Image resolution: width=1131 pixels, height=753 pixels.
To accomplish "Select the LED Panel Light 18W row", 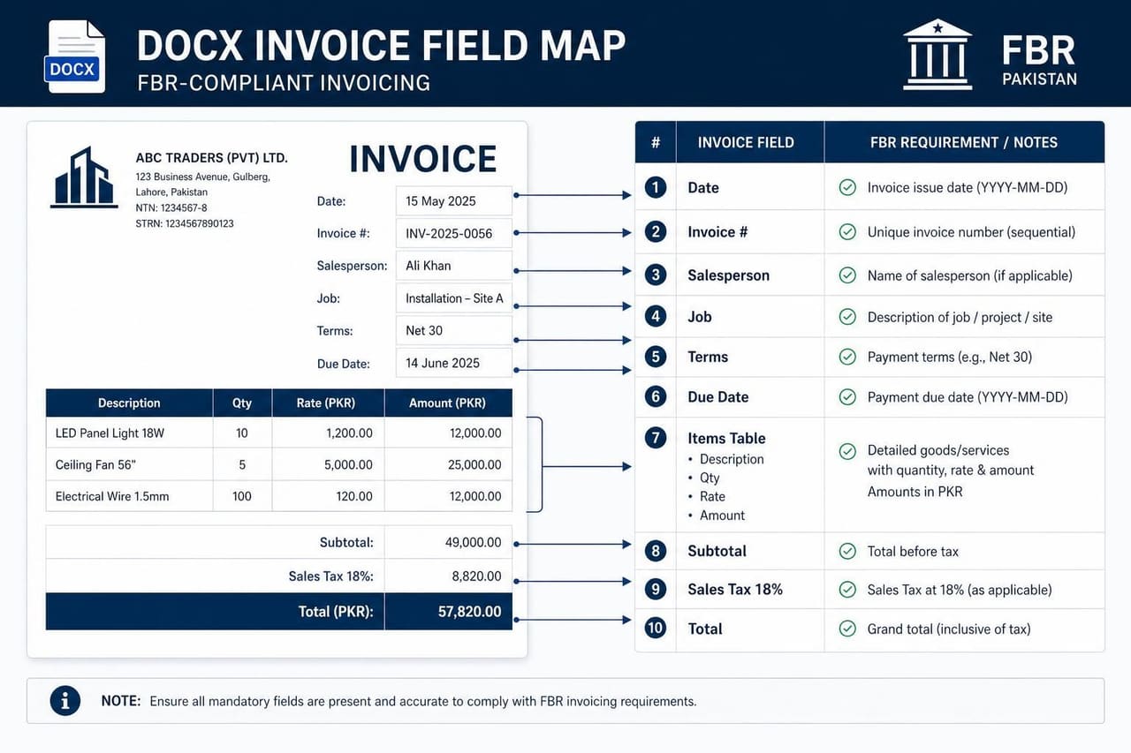I will point(279,433).
